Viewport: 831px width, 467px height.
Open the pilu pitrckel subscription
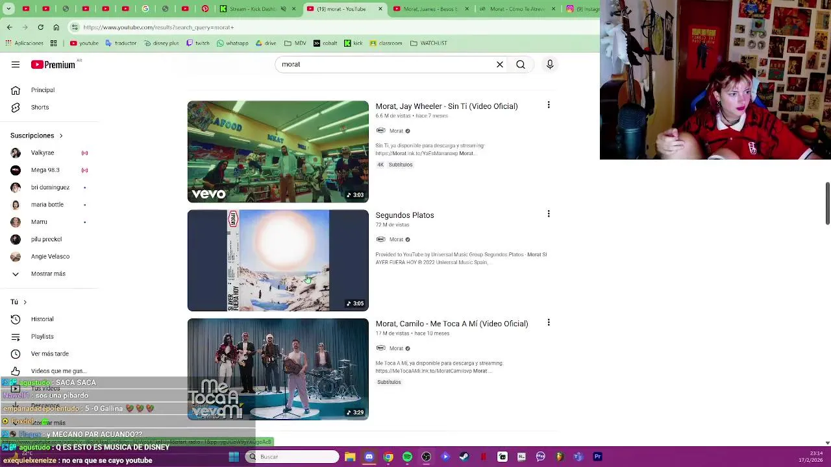(47, 239)
